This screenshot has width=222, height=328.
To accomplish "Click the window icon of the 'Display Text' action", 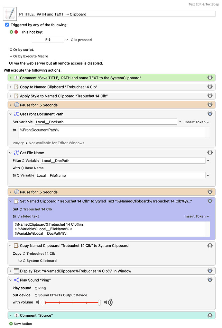I will pos(16,271).
